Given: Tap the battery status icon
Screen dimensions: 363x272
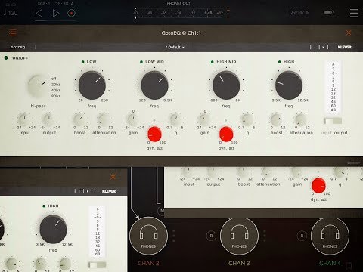Looking at the screenshot, I should pyautogui.click(x=329, y=12).
